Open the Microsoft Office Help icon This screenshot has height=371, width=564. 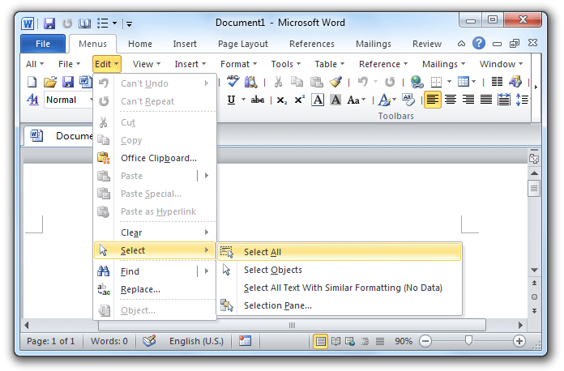click(x=478, y=44)
